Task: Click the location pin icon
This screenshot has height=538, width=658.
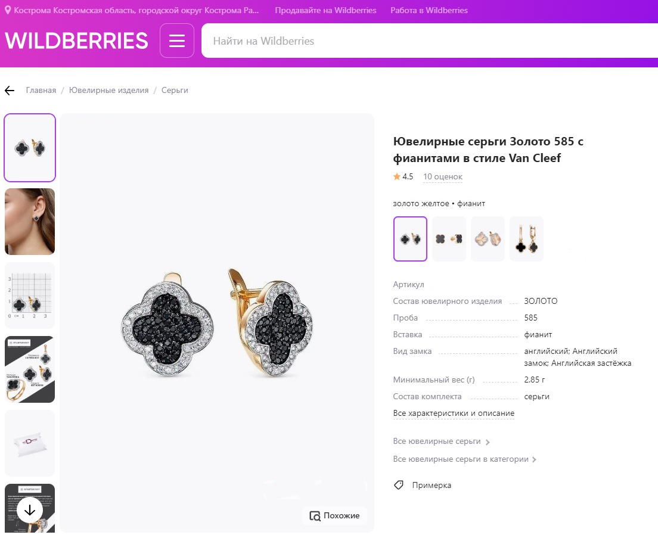Action: (8, 10)
